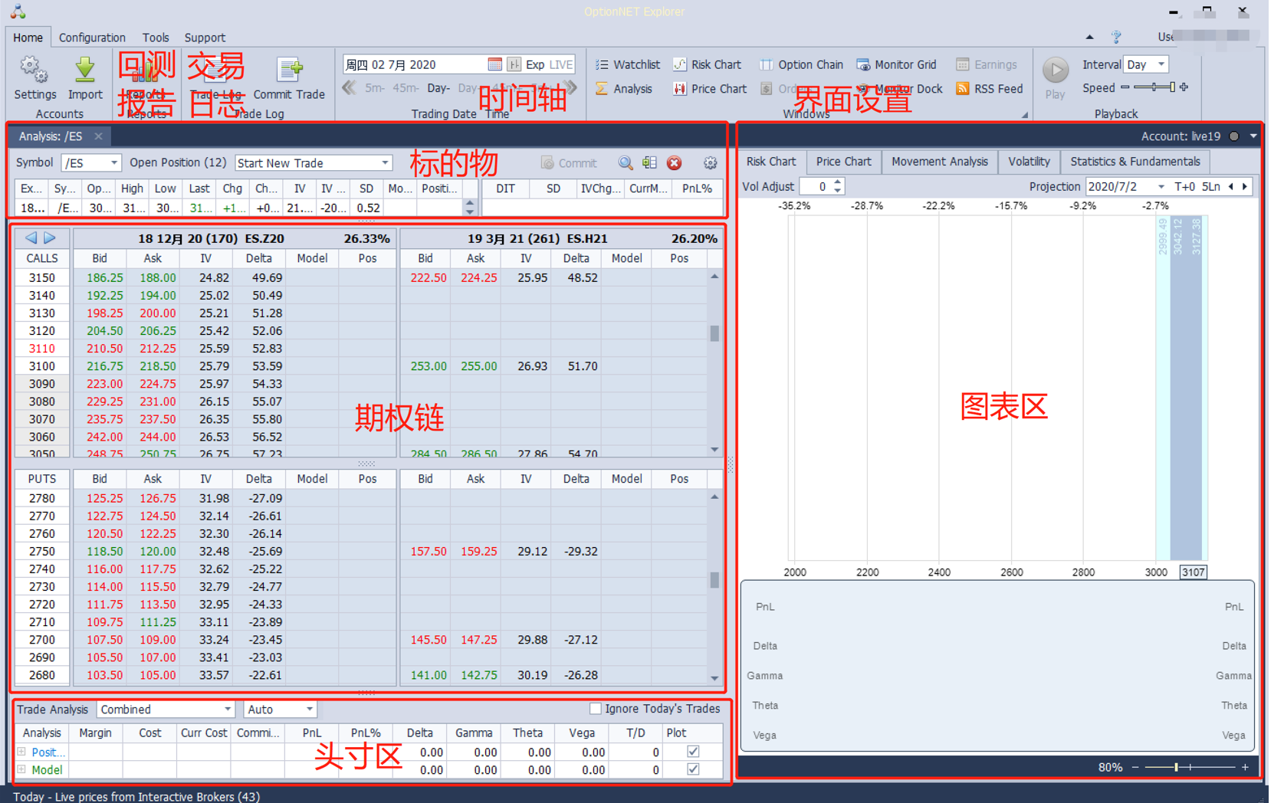Viewport: 1284px width, 803px height.
Task: Open analysis settings gear near Commit
Action: (711, 163)
